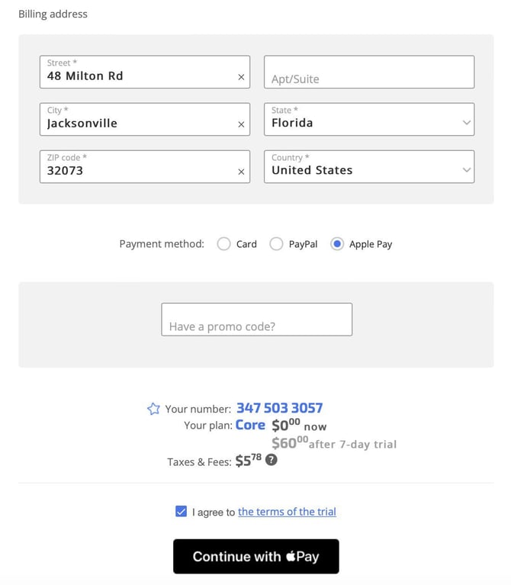Select the Card payment method
Screen dimensions: 511x585
(223, 244)
